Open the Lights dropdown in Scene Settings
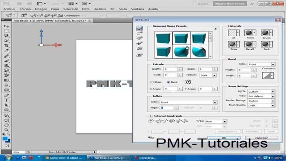286x161 pixels. coord(261,91)
